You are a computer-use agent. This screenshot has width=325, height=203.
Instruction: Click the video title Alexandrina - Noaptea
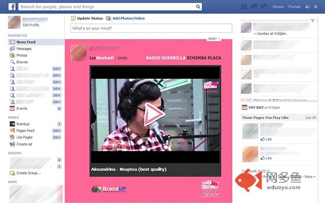tap(128, 169)
